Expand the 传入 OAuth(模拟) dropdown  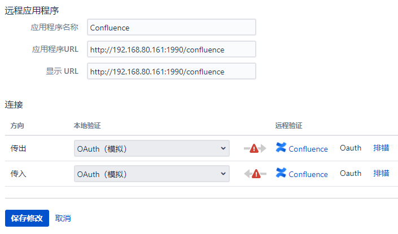click(151, 174)
